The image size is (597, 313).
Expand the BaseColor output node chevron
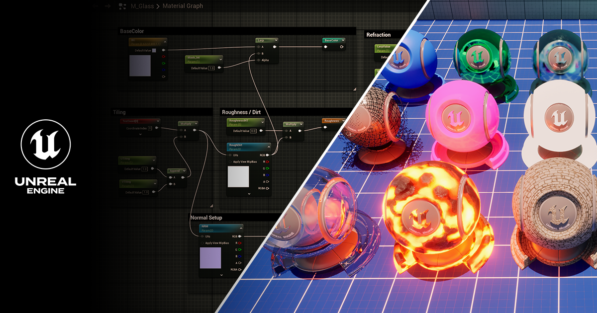pyautogui.click(x=342, y=40)
